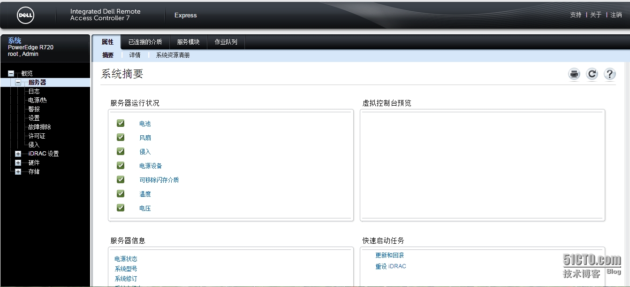Select 硬件 tree label
This screenshot has height=287, width=630.
coord(34,163)
